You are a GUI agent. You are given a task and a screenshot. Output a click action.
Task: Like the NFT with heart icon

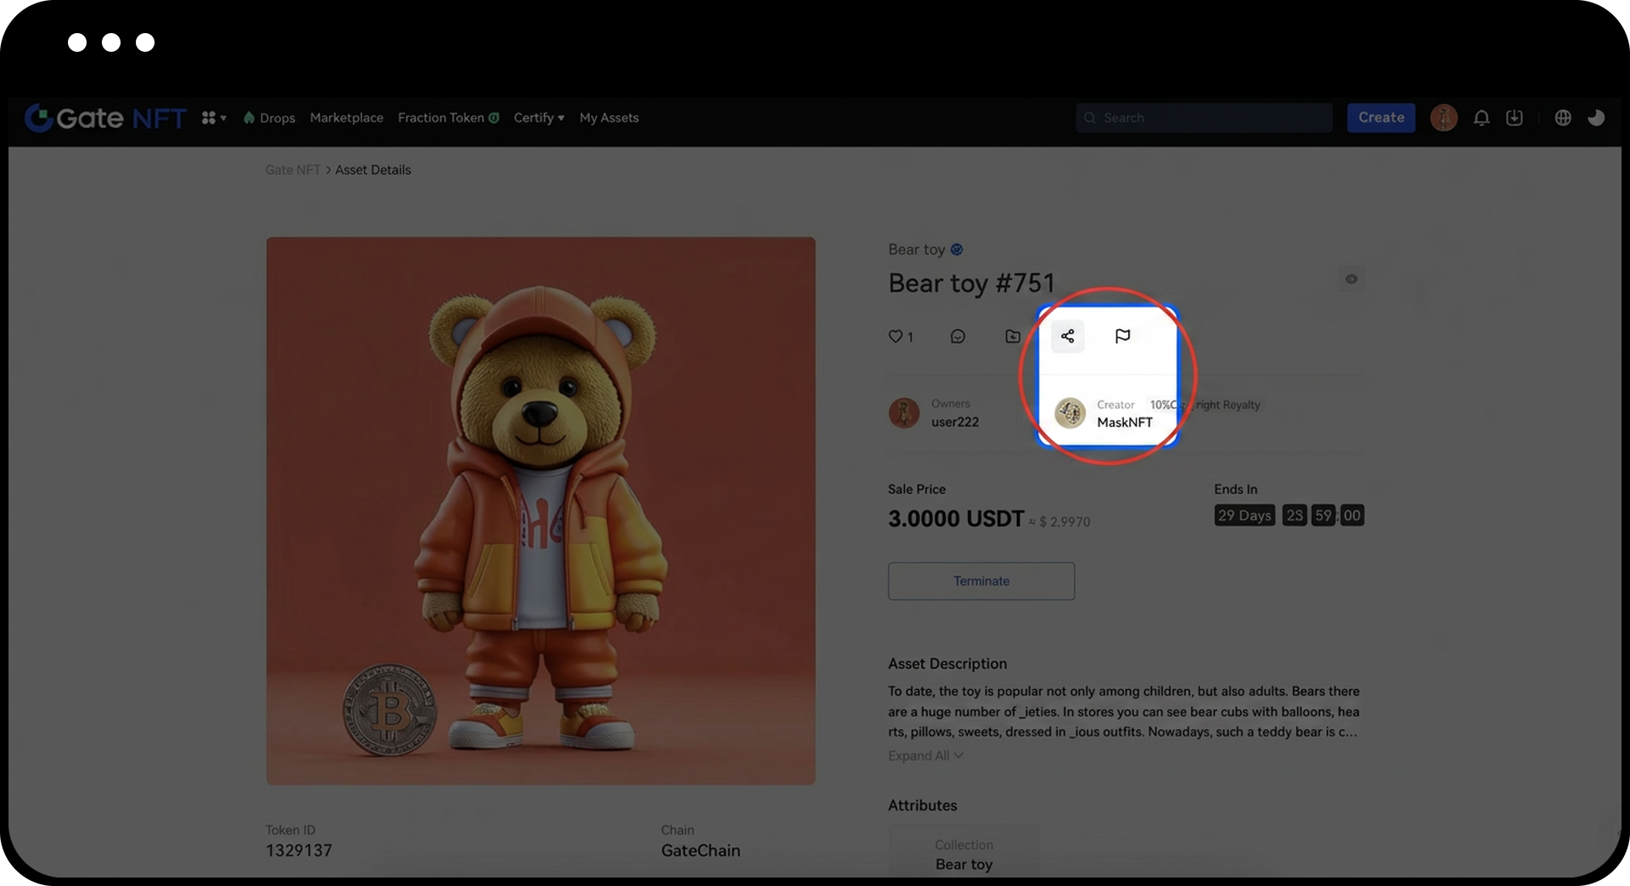coord(896,337)
